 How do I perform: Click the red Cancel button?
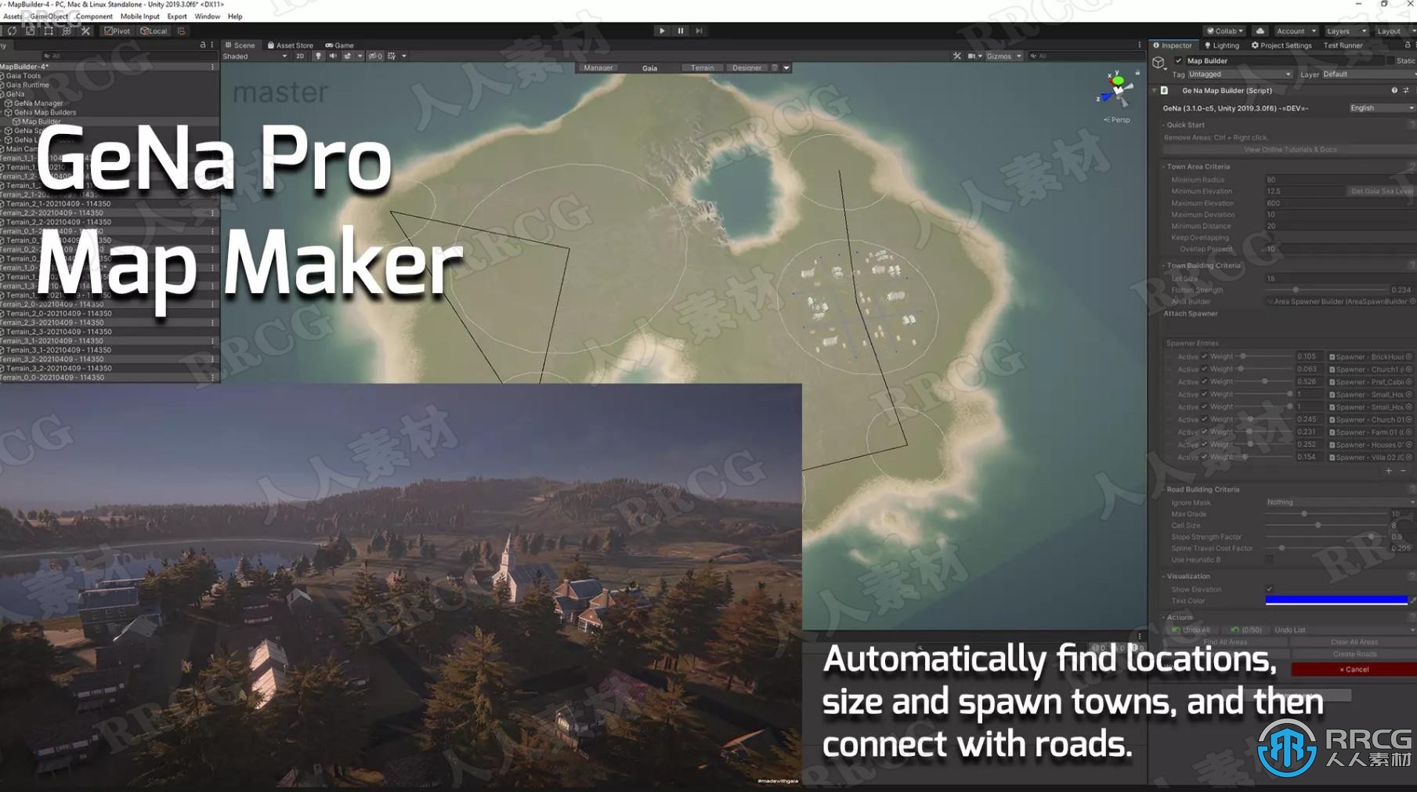coord(1354,669)
